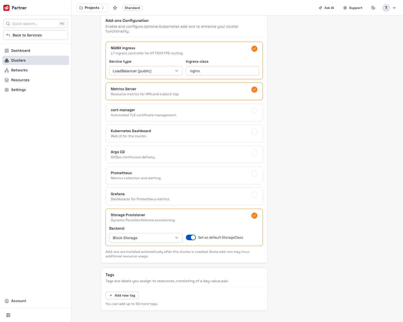Click the Tags section heading
This screenshot has width=403, height=322.
[x=110, y=275]
